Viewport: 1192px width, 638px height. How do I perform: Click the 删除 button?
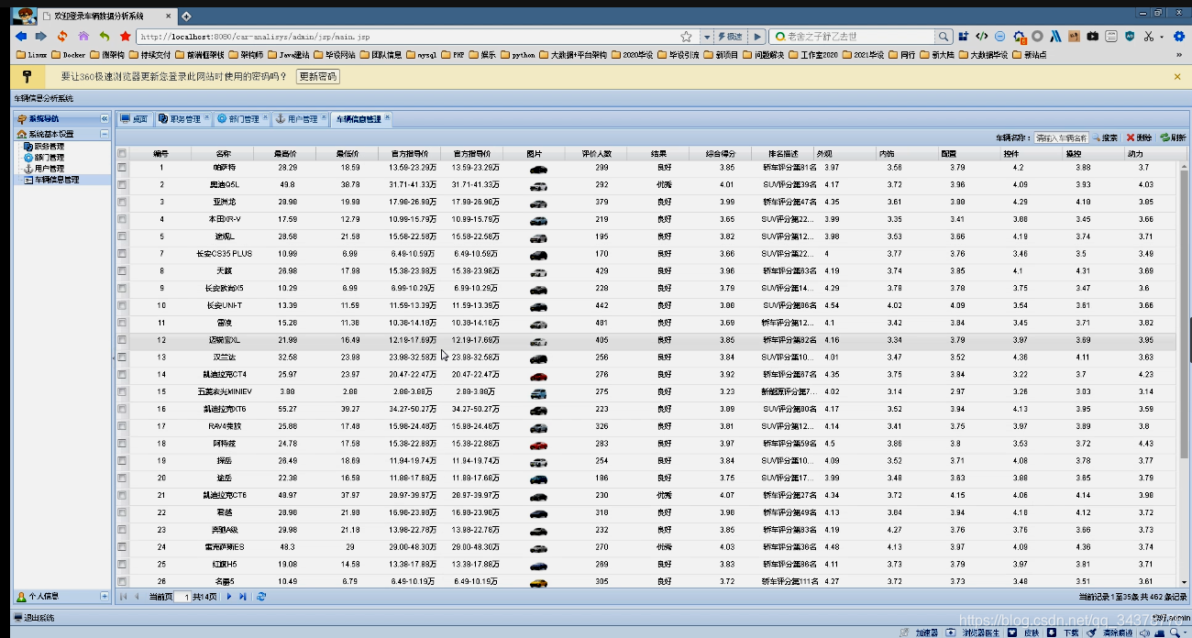click(x=1140, y=137)
